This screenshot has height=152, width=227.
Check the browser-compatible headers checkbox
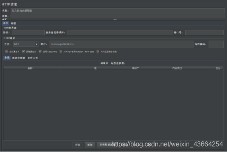pyautogui.click(x=98, y=51)
